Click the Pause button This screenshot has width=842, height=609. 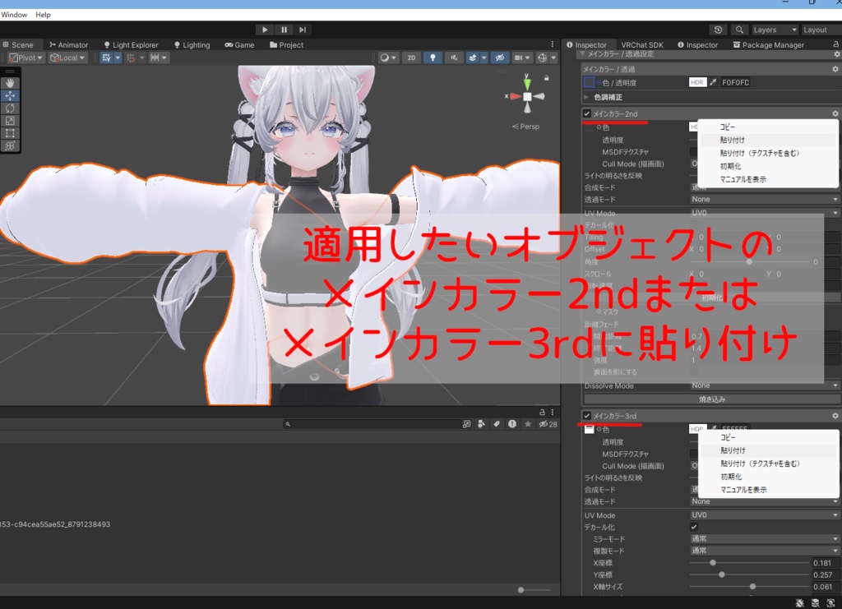click(284, 30)
